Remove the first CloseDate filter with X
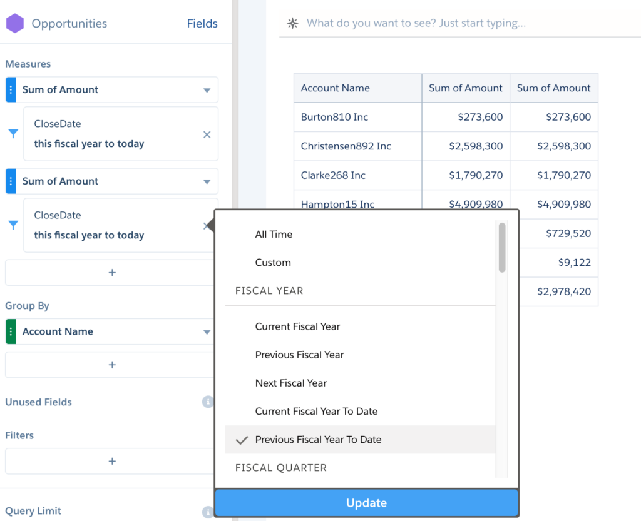The image size is (641, 521). click(x=207, y=134)
